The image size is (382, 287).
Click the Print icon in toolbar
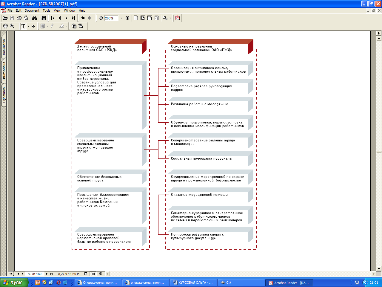point(19,18)
